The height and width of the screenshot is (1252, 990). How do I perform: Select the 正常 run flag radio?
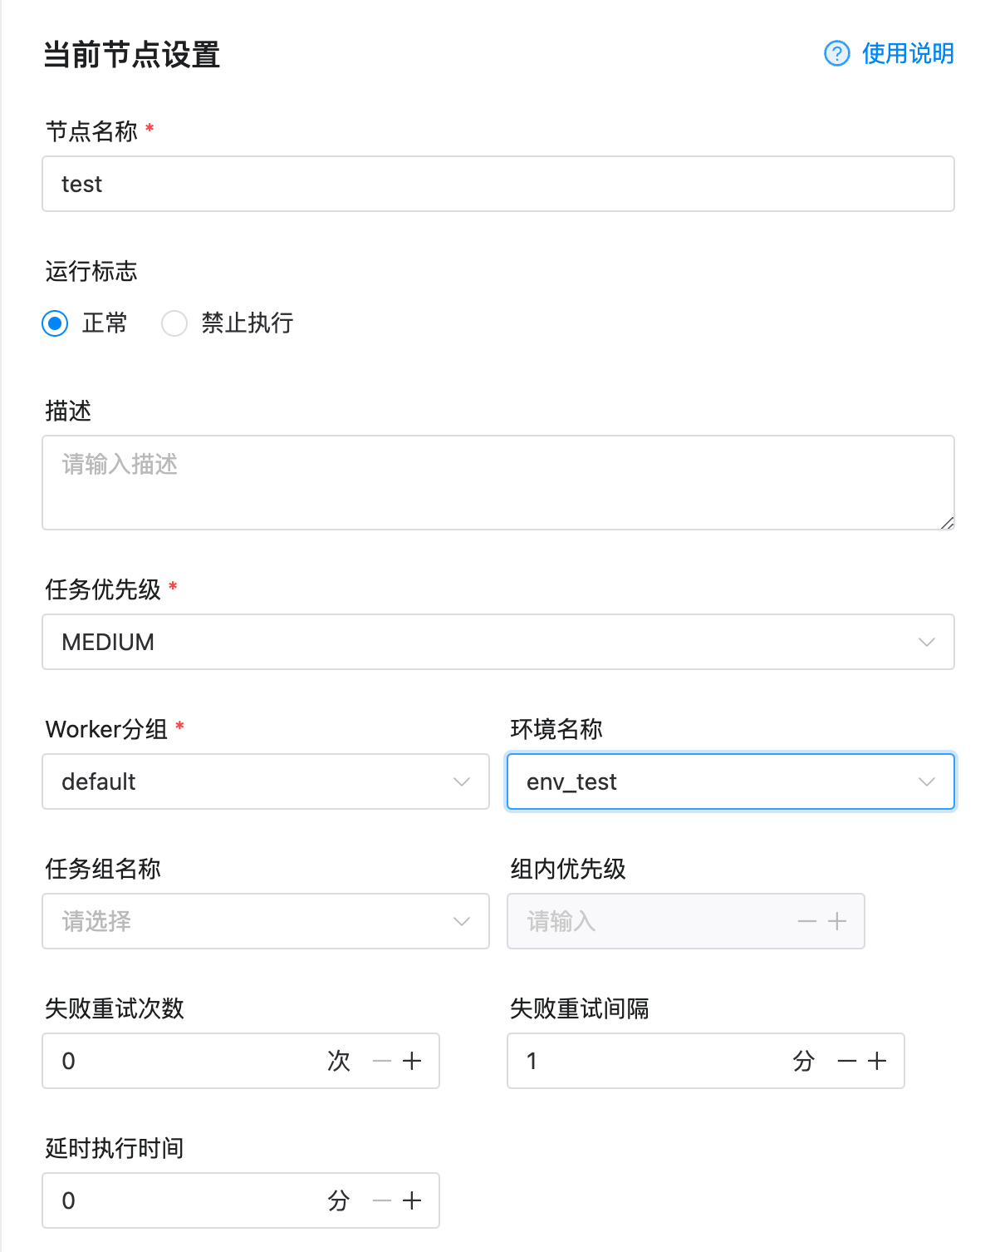(x=55, y=323)
